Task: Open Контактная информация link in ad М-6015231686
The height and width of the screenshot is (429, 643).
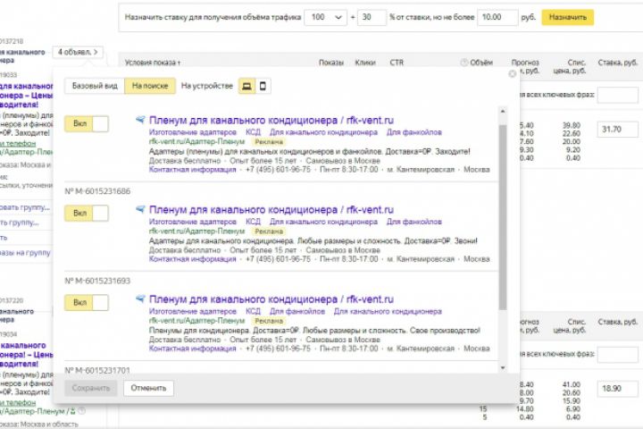Action: [x=192, y=259]
